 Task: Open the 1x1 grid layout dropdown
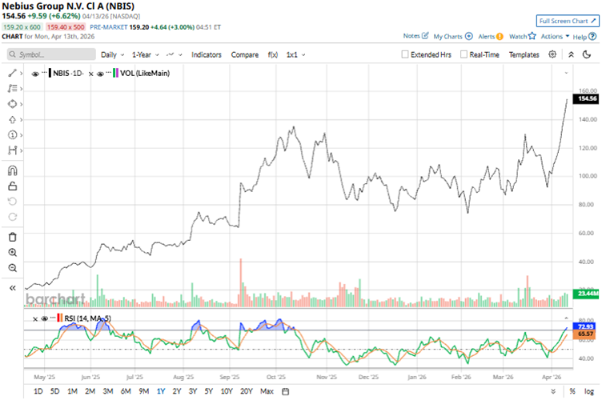[295, 54]
